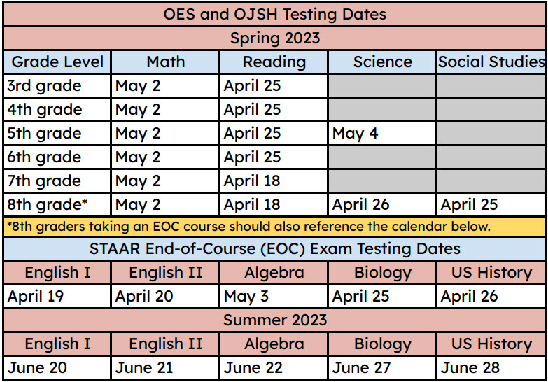Select the summer Biology June 27 cell
Image resolution: width=548 pixels, height=382 pixels.
382,368
